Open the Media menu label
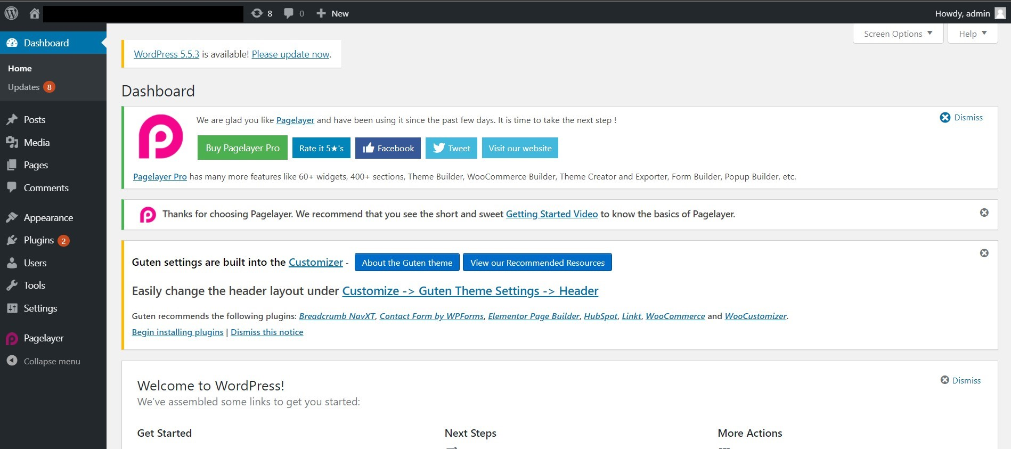Viewport: 1011px width, 449px height. 37,142
